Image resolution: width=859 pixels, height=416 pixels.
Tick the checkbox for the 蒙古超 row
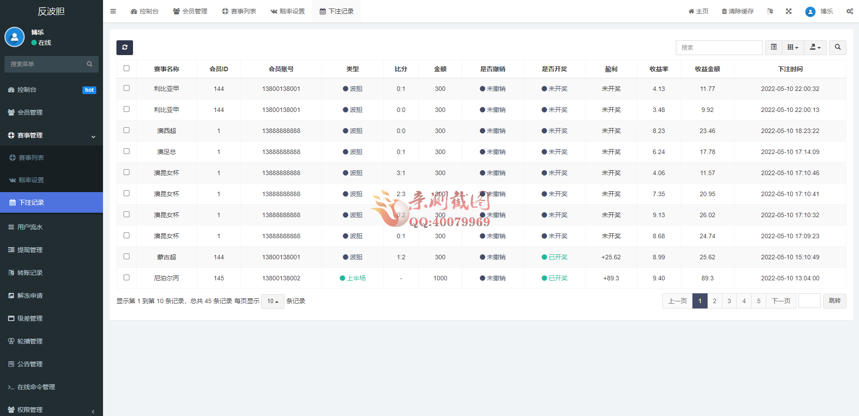coord(126,257)
